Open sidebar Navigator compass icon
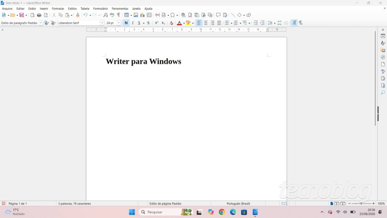This screenshot has width=387, height=218. point(383,57)
